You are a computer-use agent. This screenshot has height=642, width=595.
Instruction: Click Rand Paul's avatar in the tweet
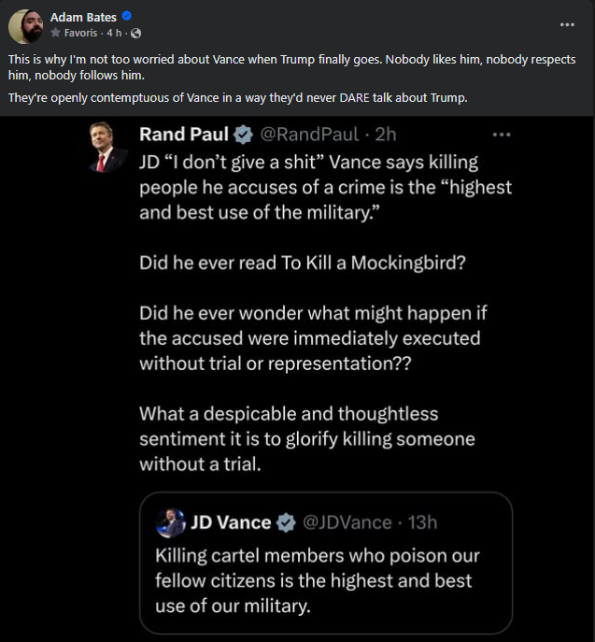108,147
